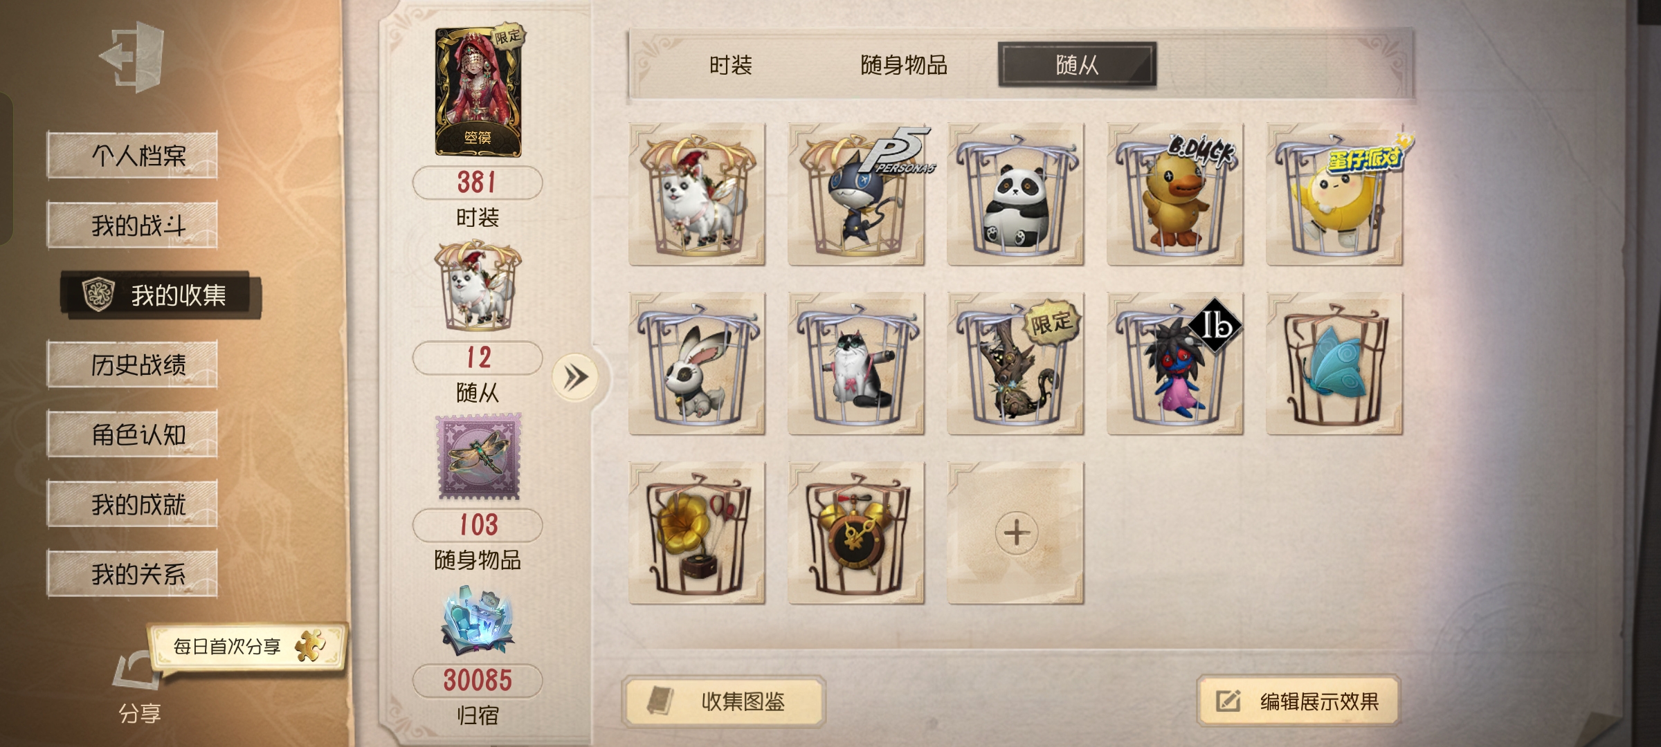Image resolution: width=1661 pixels, height=747 pixels.
Task: Click the exit door icon
Action: point(132,56)
